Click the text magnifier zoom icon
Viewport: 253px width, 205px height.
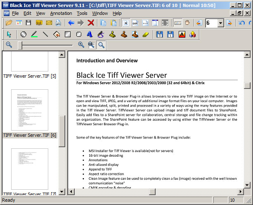[91, 45]
